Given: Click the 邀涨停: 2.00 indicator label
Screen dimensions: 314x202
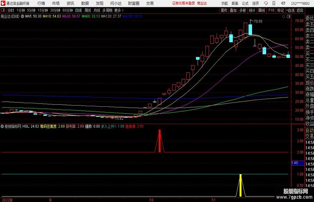Looking at the screenshot, I should pyautogui.click(x=134, y=126).
